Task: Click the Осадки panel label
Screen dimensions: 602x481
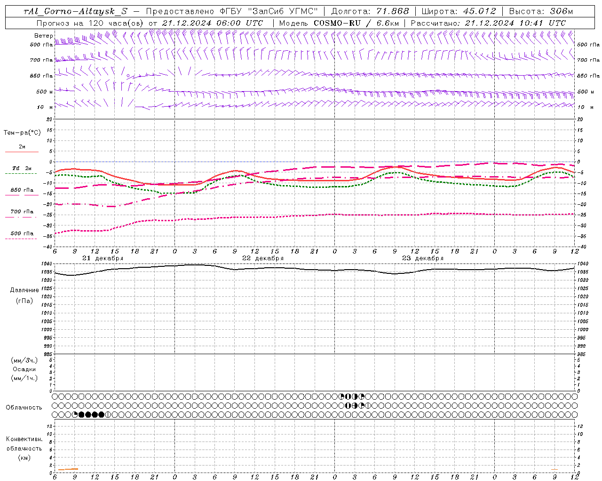Action: (x=24, y=369)
